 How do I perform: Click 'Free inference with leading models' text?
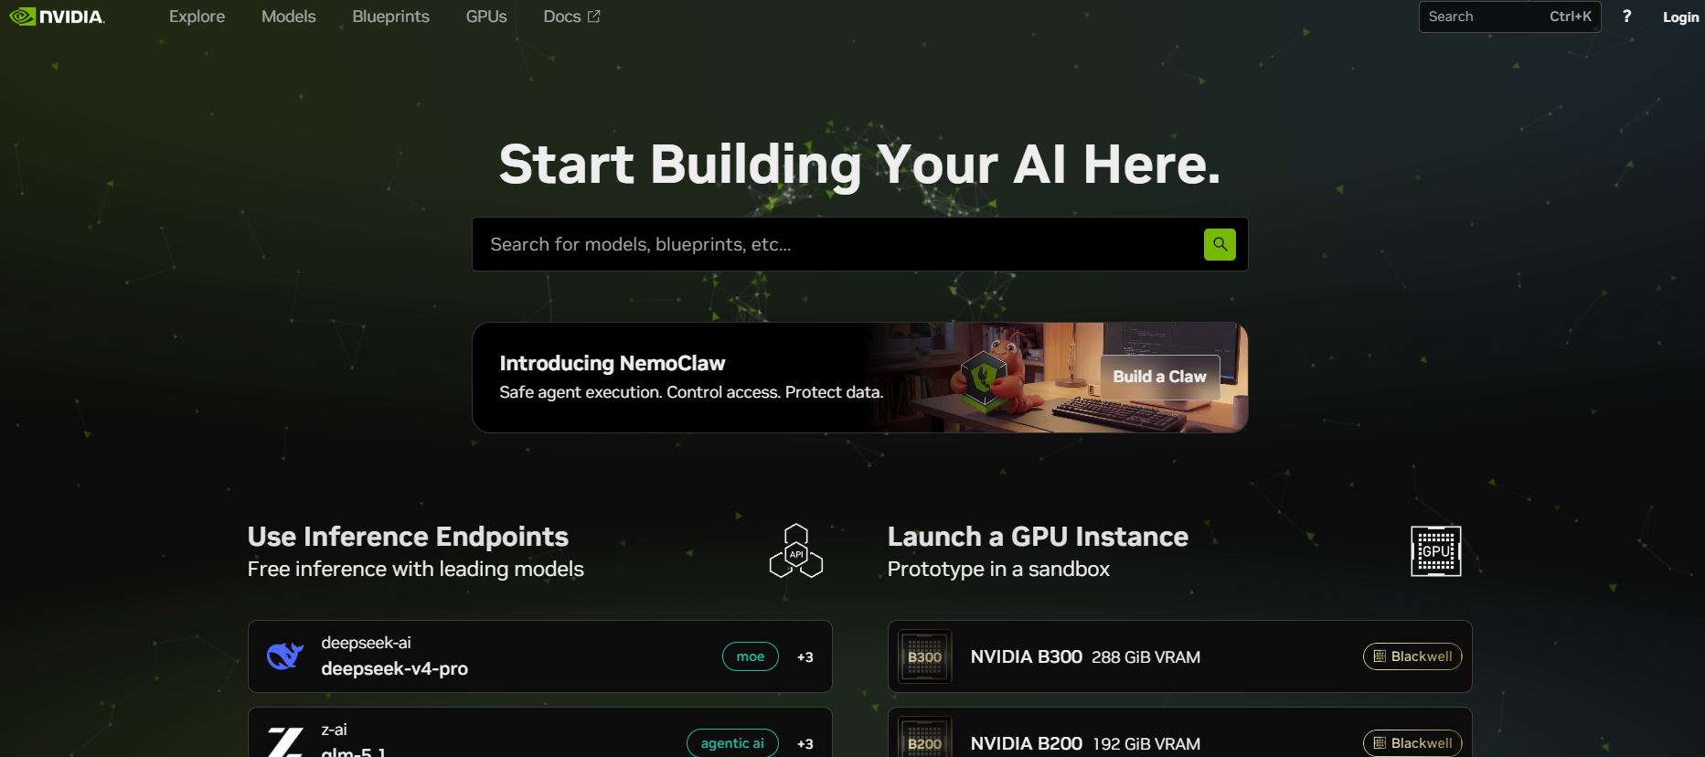415,569
